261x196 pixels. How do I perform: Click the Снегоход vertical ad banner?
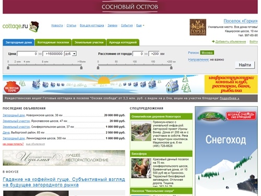pos(226,151)
